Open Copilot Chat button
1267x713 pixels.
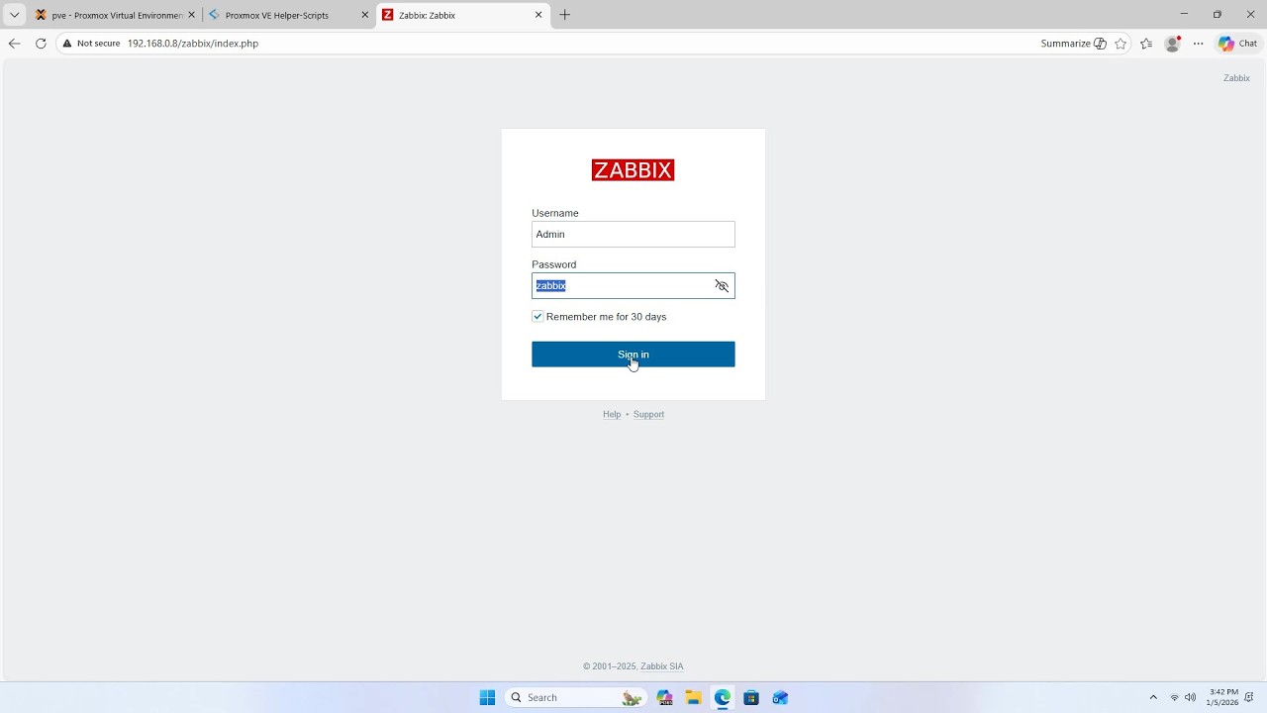1237,44
